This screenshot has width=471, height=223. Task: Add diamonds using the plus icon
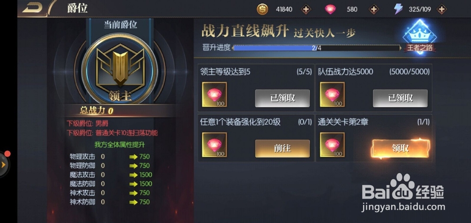[374, 9]
